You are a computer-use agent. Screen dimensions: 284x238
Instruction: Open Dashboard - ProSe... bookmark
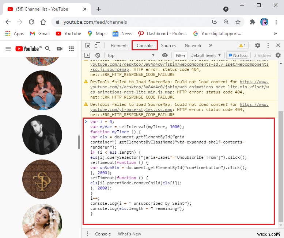pyautogui.click(x=162, y=34)
